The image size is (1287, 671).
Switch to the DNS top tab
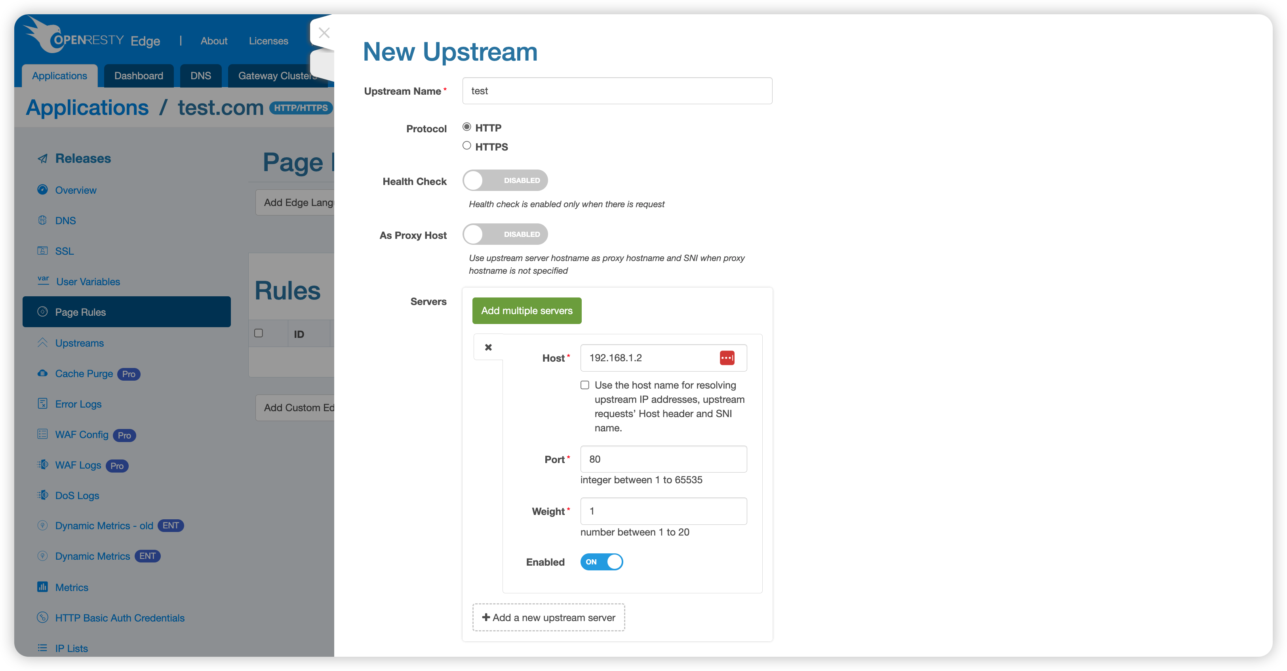[200, 76]
